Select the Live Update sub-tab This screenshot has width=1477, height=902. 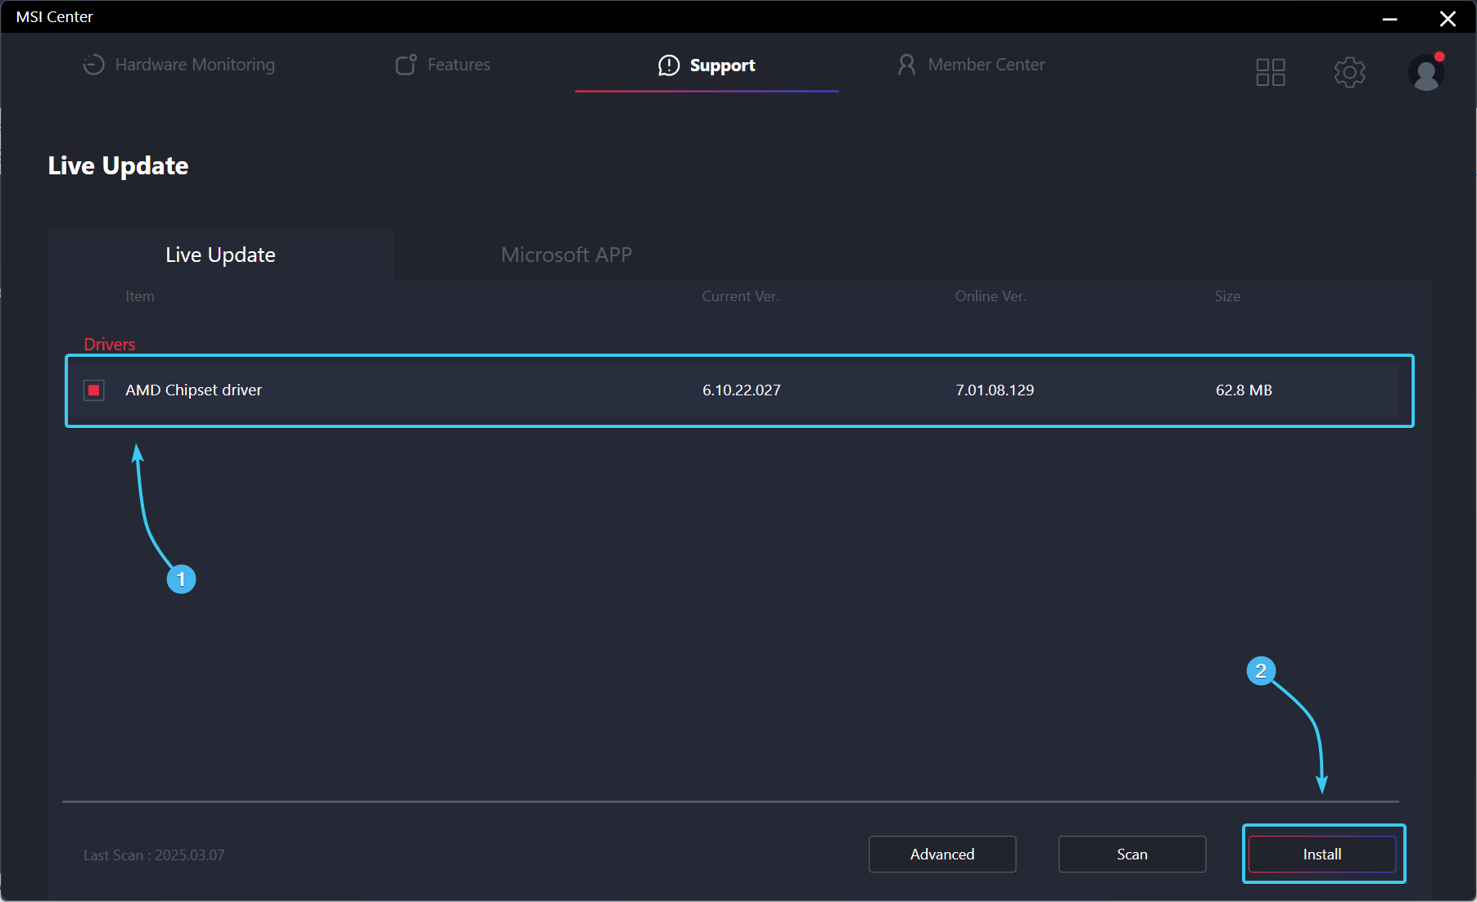pos(220,255)
